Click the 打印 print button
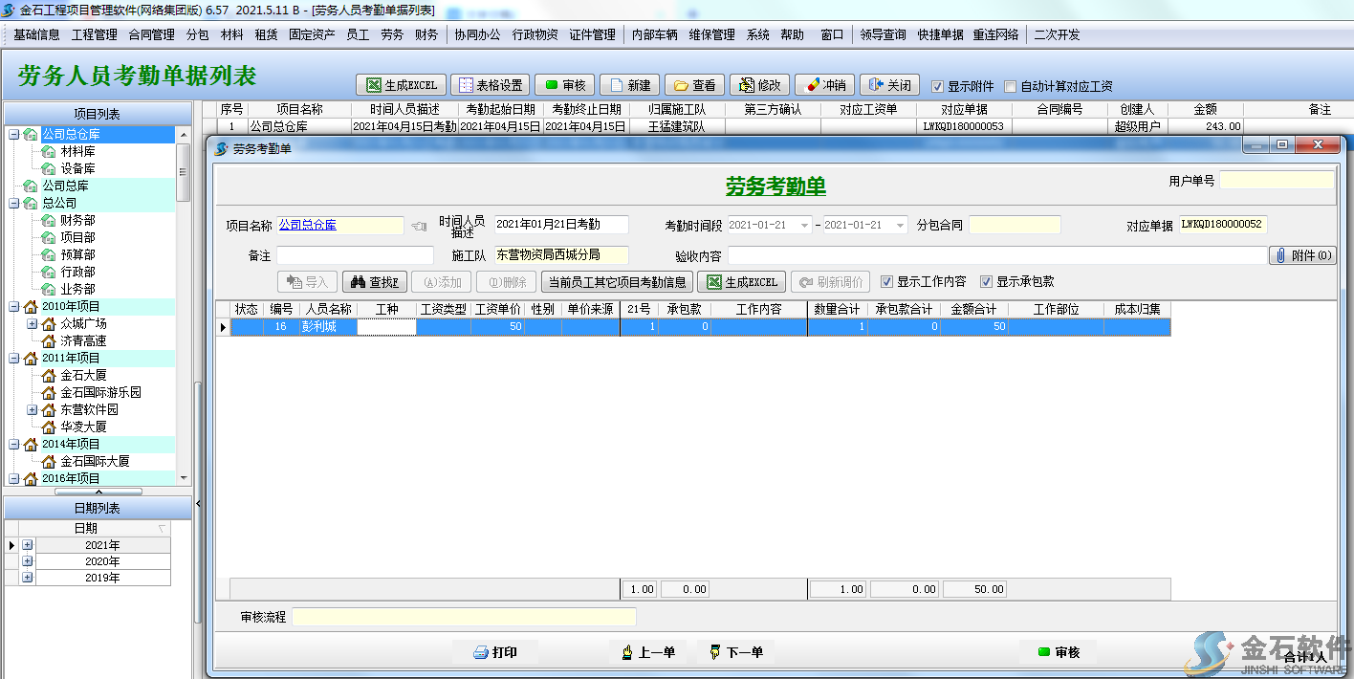1354x679 pixels. [x=494, y=652]
